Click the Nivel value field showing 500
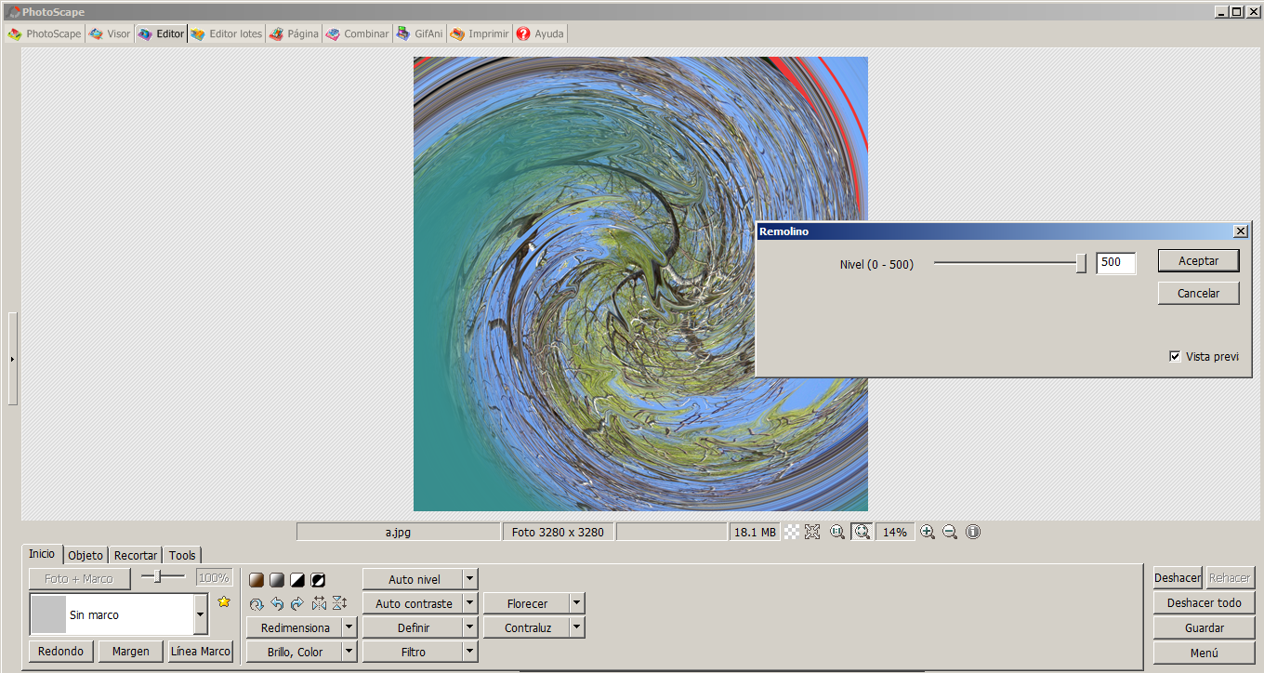This screenshot has height=673, width=1264. point(1115,263)
